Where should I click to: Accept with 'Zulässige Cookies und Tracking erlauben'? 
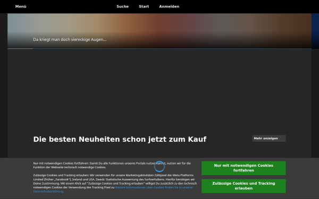point(244,186)
